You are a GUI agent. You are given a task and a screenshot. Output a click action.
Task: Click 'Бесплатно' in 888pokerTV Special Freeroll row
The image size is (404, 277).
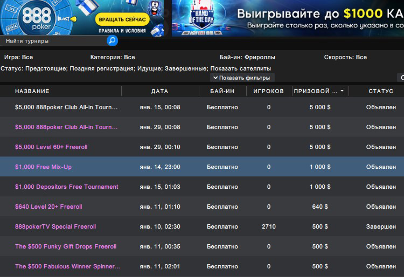[x=222, y=226]
